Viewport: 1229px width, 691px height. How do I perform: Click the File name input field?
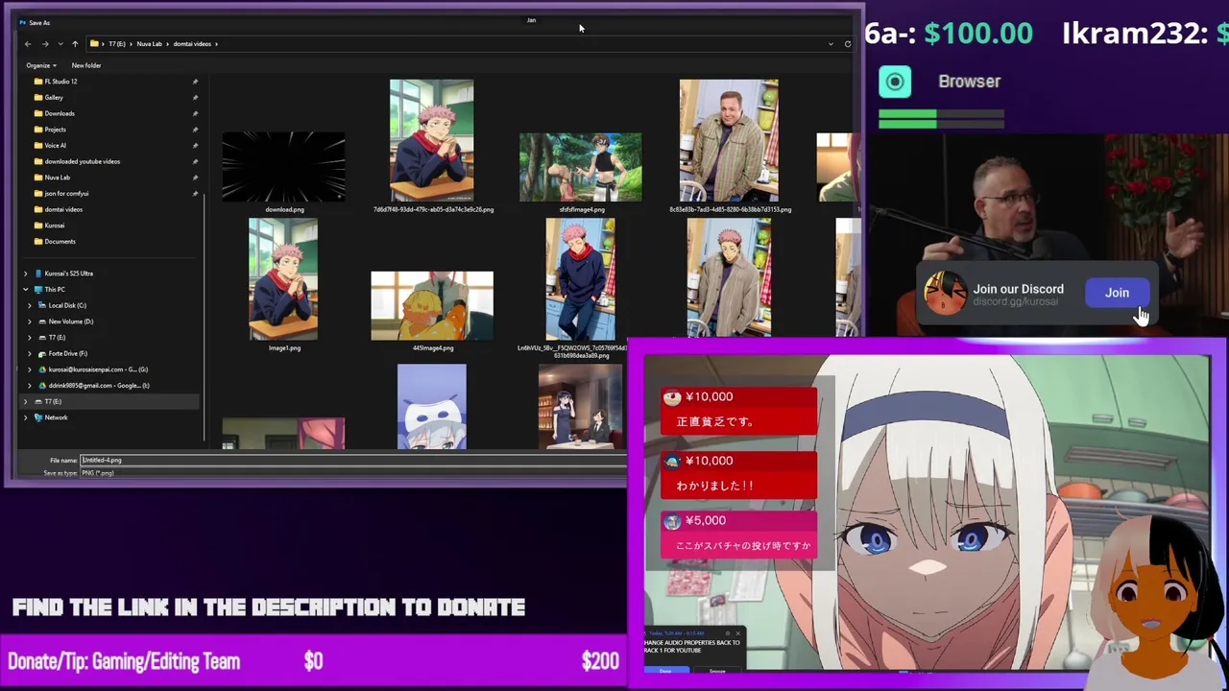click(x=353, y=460)
